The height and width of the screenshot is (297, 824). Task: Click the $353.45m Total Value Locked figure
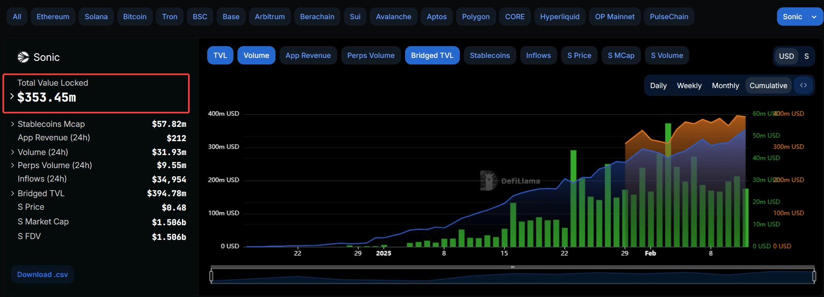click(x=47, y=98)
